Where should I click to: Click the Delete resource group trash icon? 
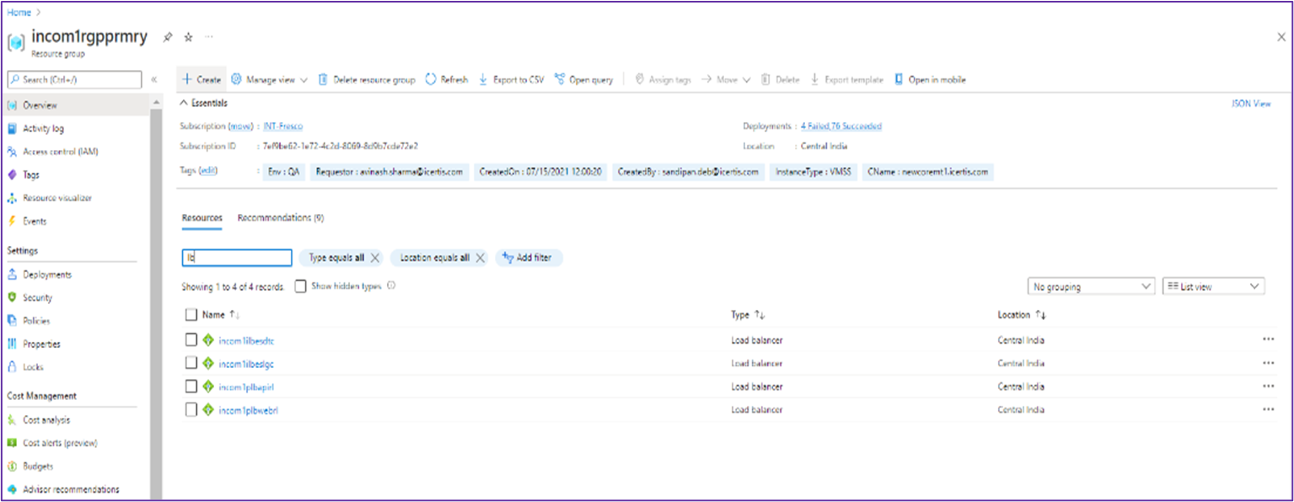323,79
